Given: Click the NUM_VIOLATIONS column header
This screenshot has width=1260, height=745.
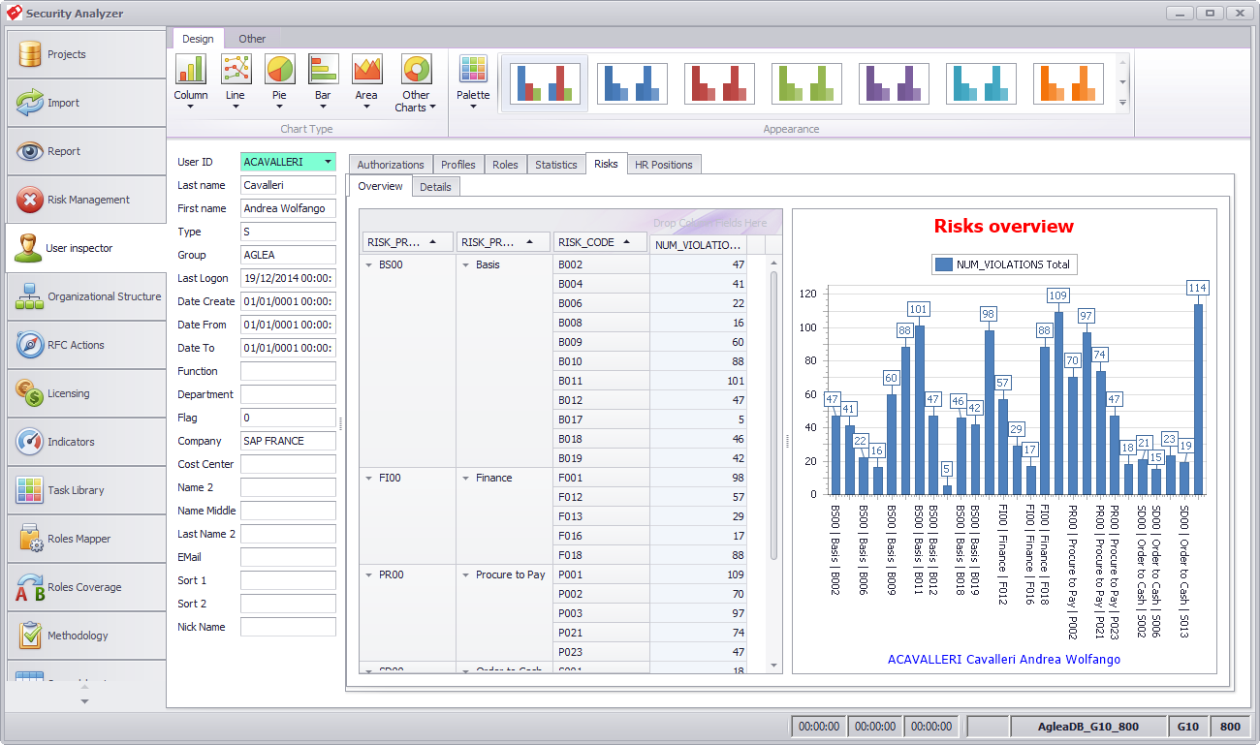Looking at the screenshot, I should (x=699, y=245).
